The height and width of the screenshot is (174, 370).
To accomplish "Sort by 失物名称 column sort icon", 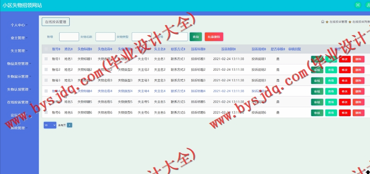I will pyautogui.click(x=112, y=50).
